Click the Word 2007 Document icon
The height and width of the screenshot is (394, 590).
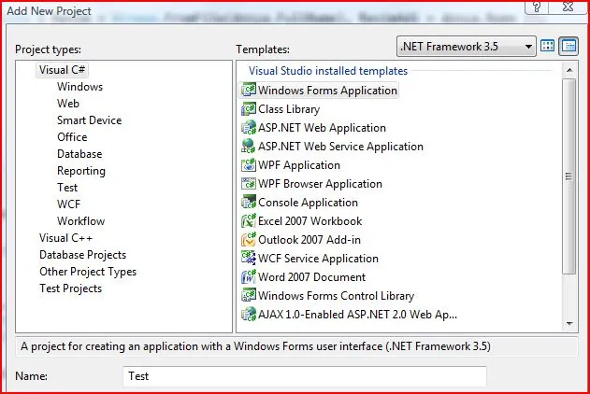click(249, 276)
